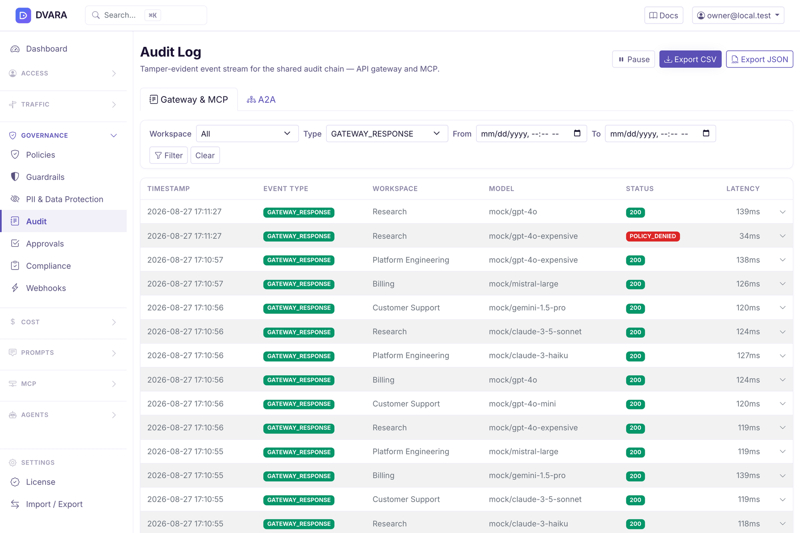
Task: Open the Workspace dropdown
Action: click(247, 134)
